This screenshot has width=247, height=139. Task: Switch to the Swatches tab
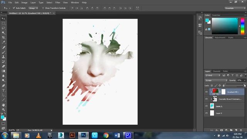(216, 15)
